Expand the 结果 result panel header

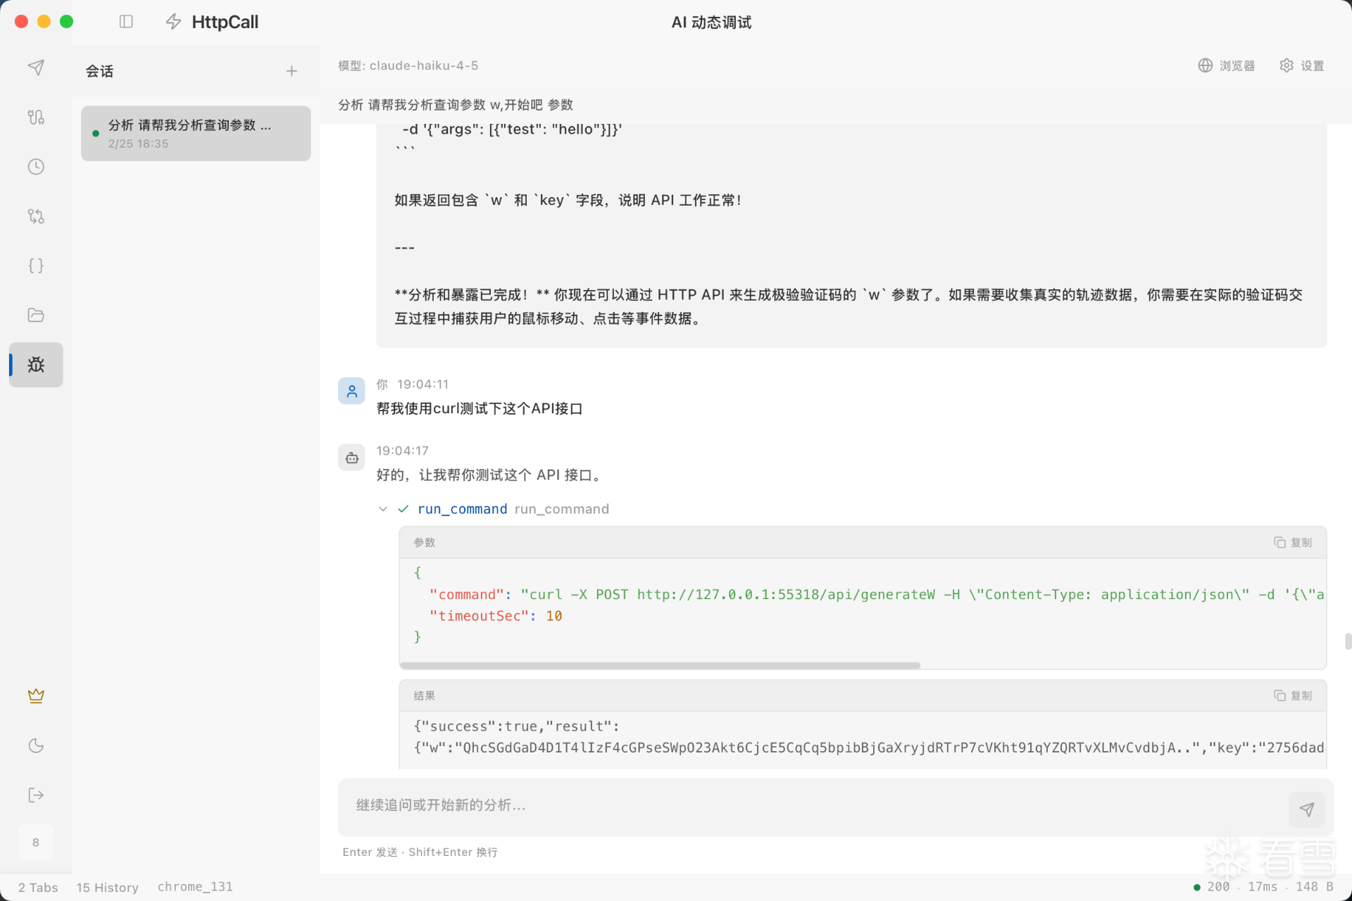(x=424, y=695)
